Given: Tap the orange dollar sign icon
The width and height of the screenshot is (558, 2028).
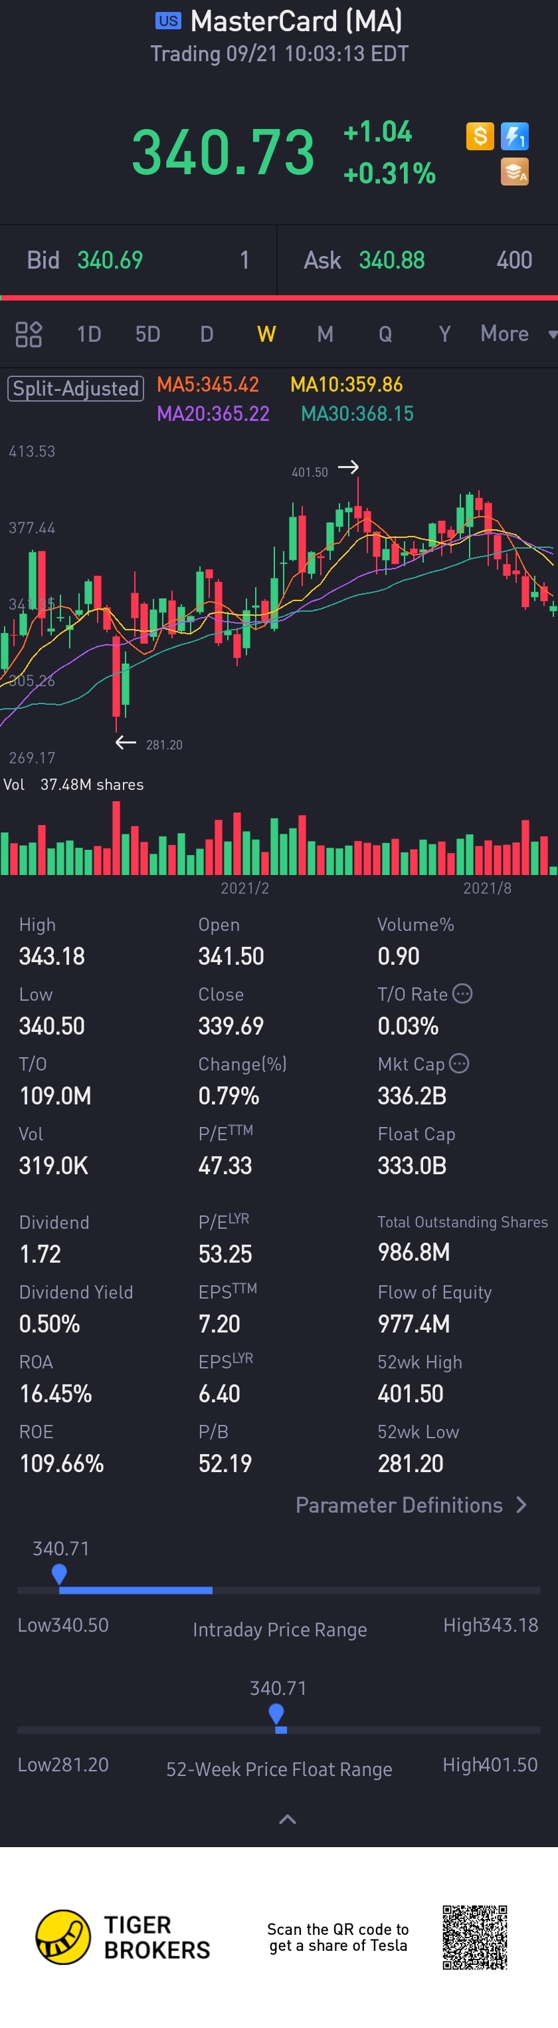Looking at the screenshot, I should pos(480,136).
